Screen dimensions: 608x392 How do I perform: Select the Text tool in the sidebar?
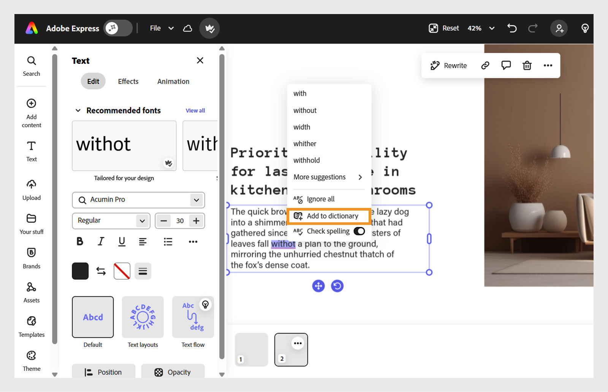pyautogui.click(x=31, y=151)
